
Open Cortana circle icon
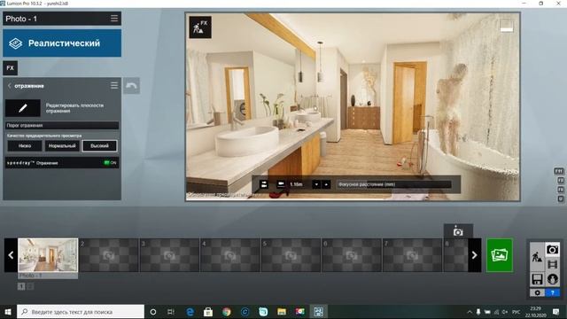coord(153,312)
